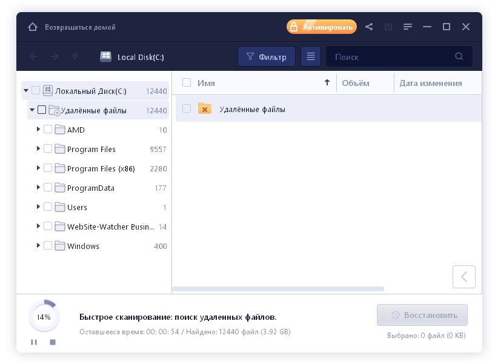Click the forward navigation arrow
495x361 pixels.
click(55, 57)
